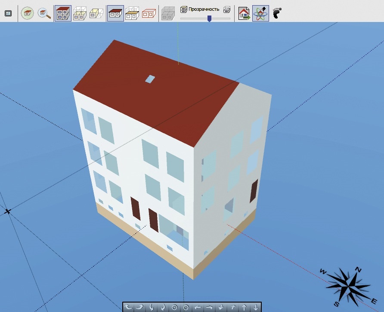Click the tilt down curved arrow button

click(152, 307)
